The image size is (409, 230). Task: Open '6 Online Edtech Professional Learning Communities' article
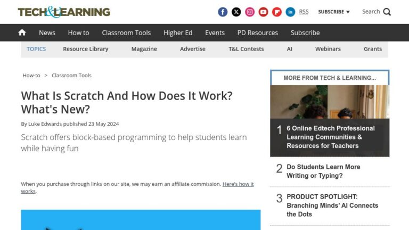[331, 137]
